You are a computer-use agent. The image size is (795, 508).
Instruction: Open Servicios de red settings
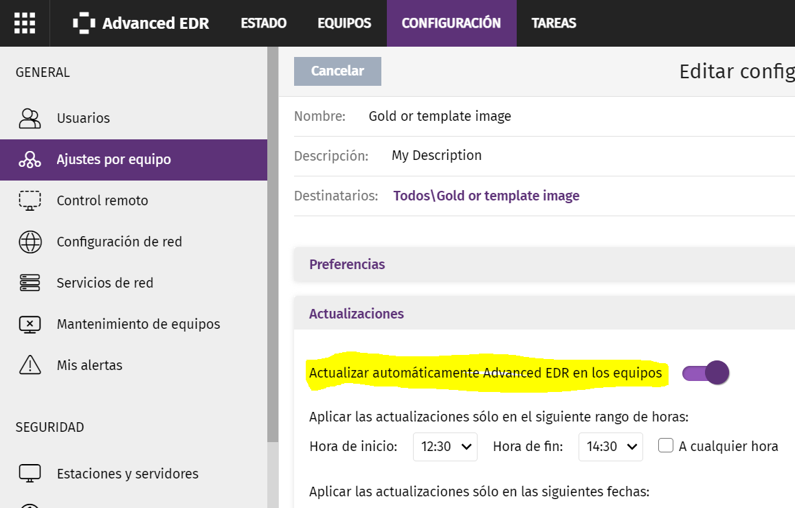[133, 283]
